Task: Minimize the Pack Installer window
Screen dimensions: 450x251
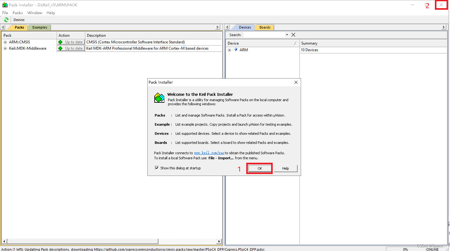Action: click(413, 5)
